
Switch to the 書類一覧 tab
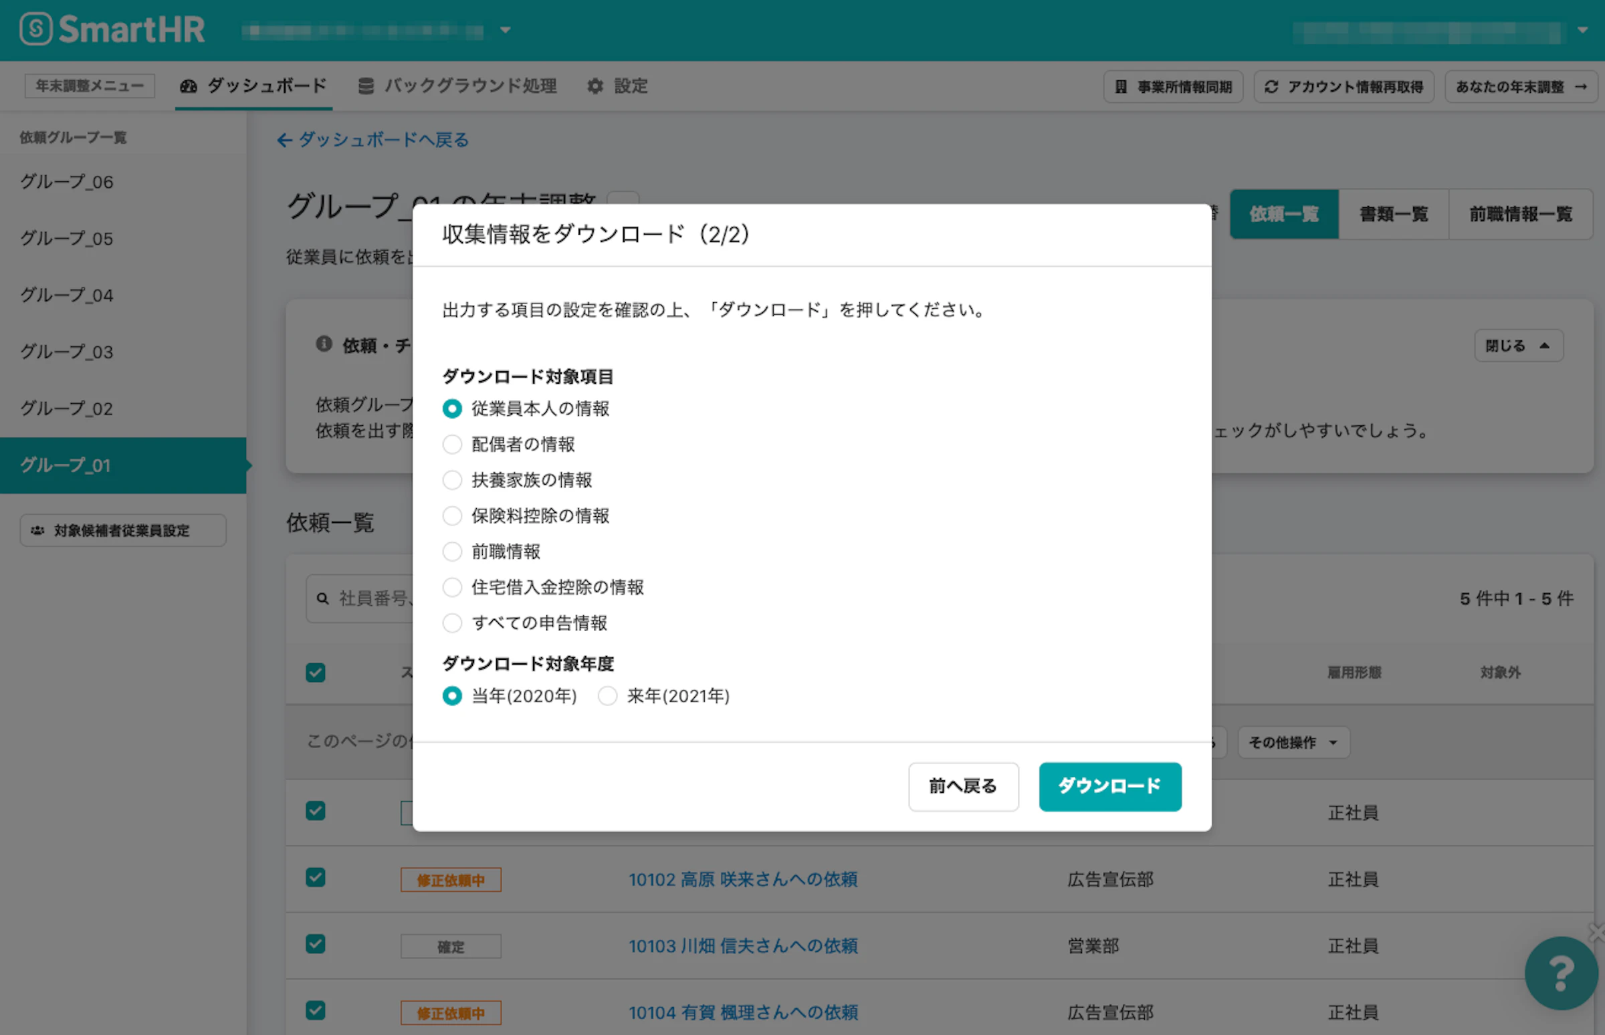coord(1392,214)
